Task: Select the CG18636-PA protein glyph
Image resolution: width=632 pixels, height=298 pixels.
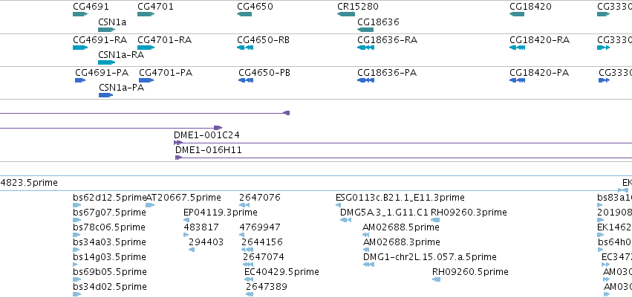Action: point(365,80)
